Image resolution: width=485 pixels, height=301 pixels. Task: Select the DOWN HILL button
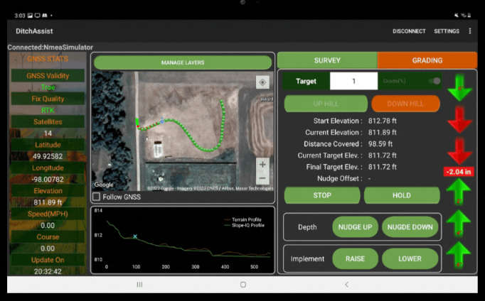[x=405, y=104]
